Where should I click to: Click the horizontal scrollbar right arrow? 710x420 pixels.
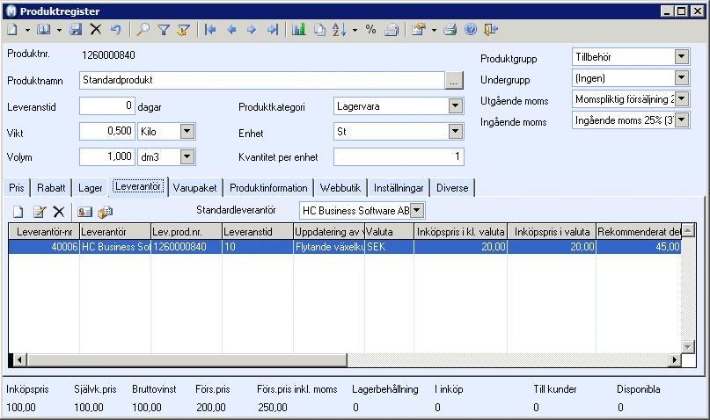pos(675,360)
